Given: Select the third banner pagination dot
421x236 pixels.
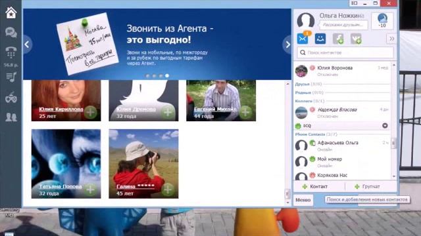Looking at the screenshot, I should 161,76.
